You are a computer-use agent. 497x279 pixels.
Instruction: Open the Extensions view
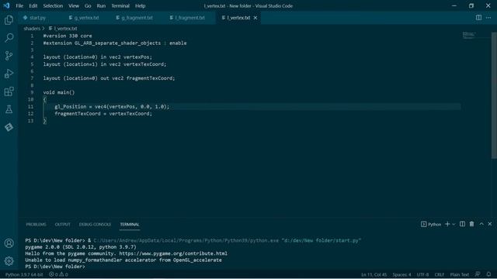pyautogui.click(x=9, y=91)
